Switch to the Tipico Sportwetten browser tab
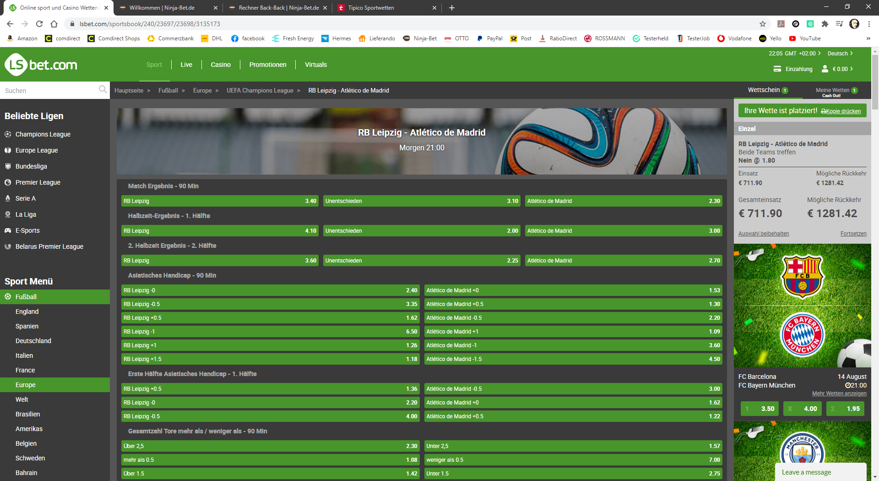This screenshot has width=879, height=481. (387, 8)
